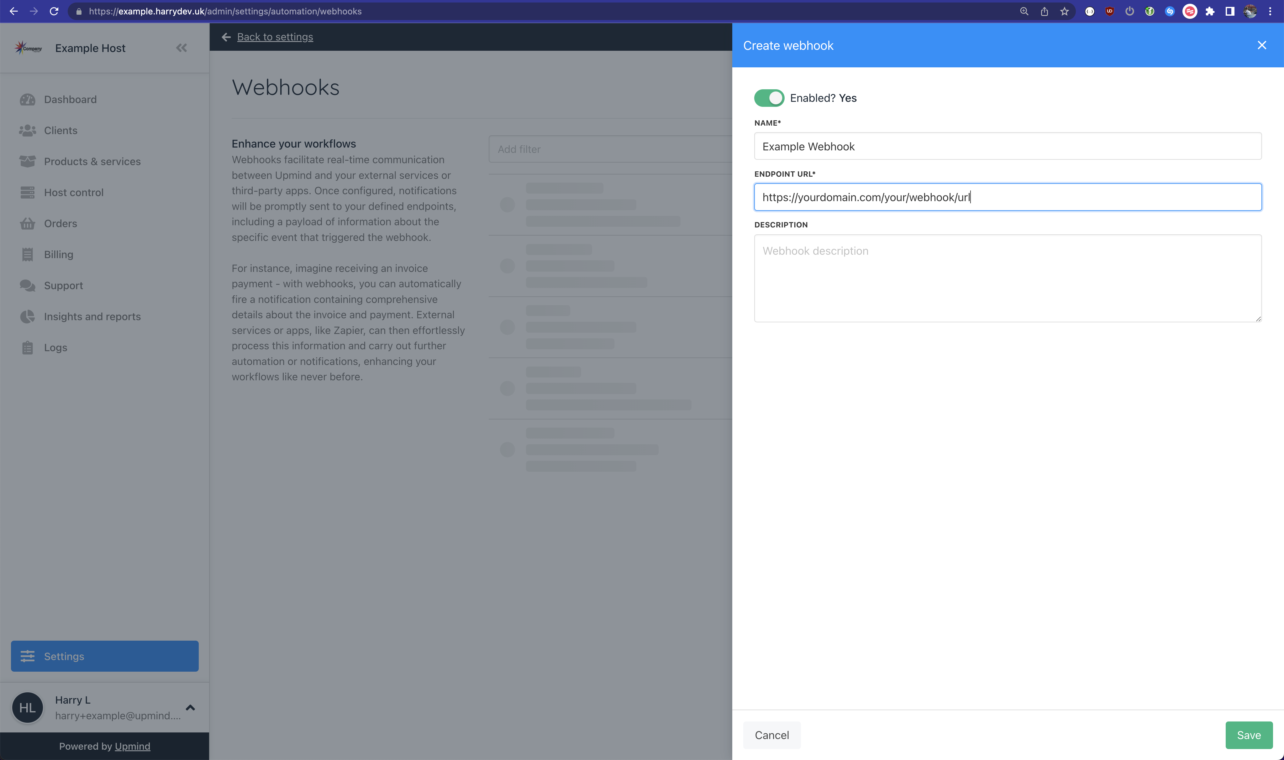Click the webhook Description text area
The height and width of the screenshot is (760, 1284).
[1007, 278]
